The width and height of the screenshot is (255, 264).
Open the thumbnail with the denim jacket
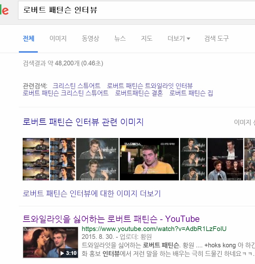click(x=225, y=159)
